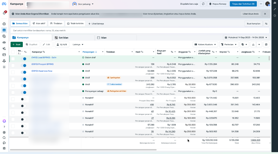
Task: Open the bug report icon in sidebar
Action: click(4, 148)
